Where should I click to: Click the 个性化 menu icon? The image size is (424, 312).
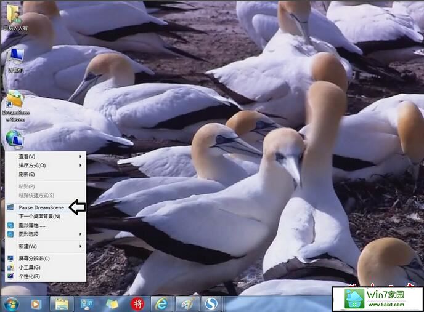10,276
